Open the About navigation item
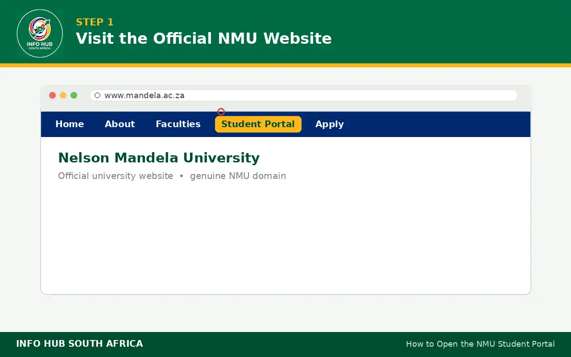 tap(120, 124)
